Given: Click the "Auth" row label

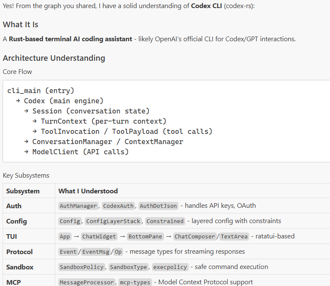Looking at the screenshot, I should pos(14,206).
